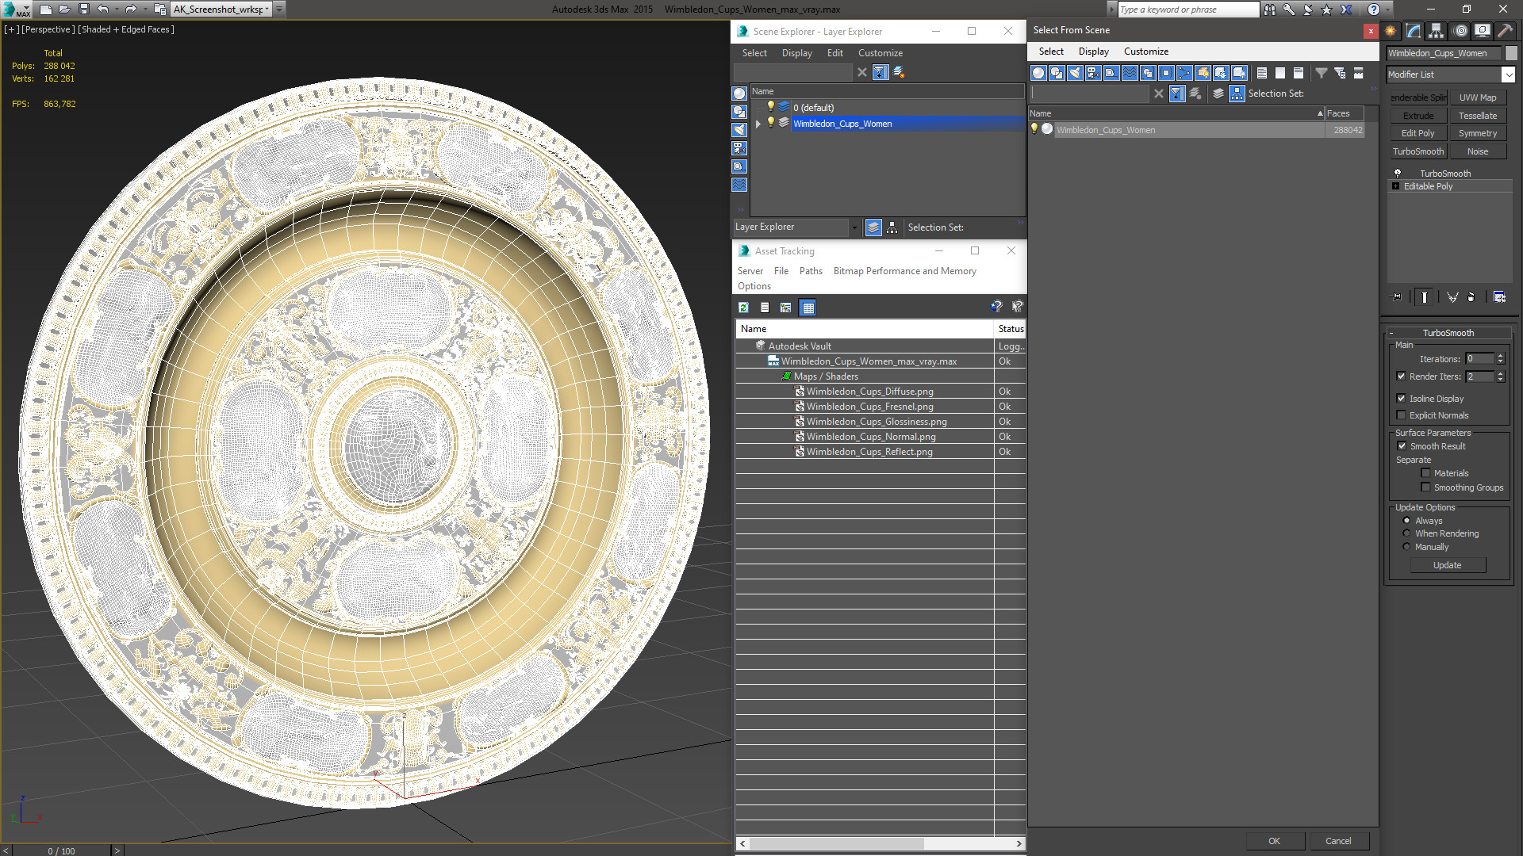The height and width of the screenshot is (856, 1523).
Task: Click Select None icon in Select From Scene toolbar
Action: (1280, 73)
